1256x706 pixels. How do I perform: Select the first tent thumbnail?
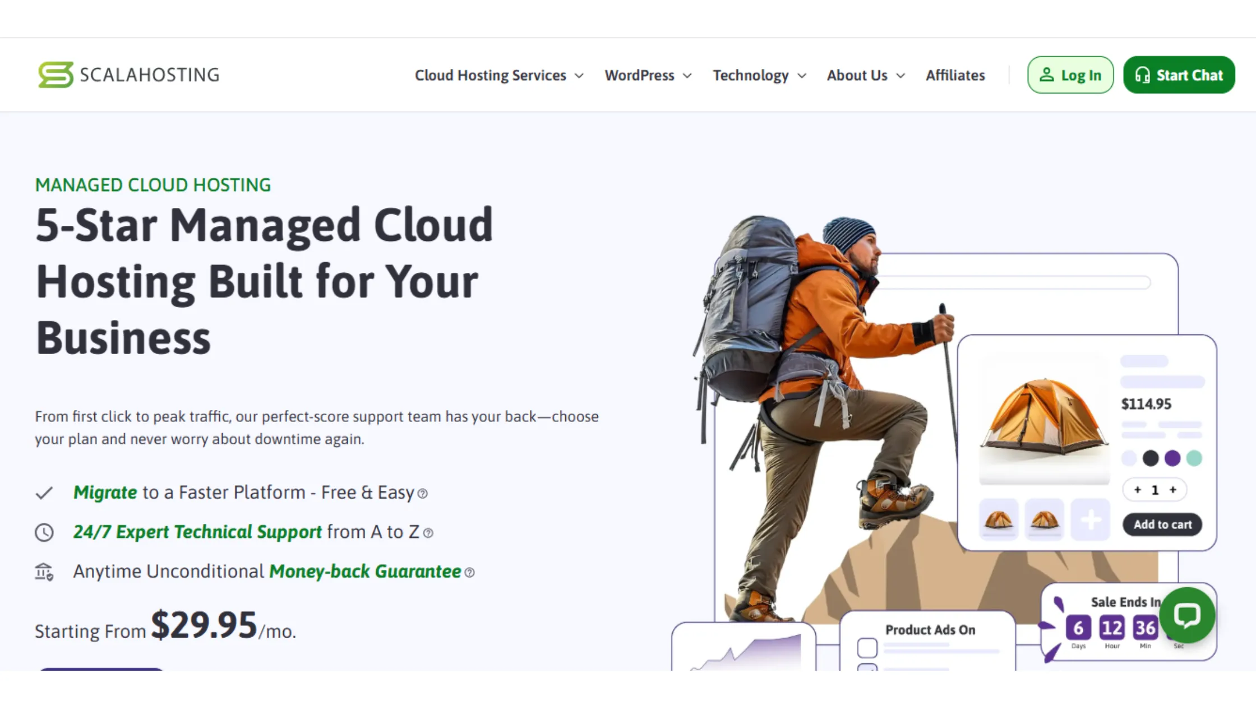coord(999,519)
